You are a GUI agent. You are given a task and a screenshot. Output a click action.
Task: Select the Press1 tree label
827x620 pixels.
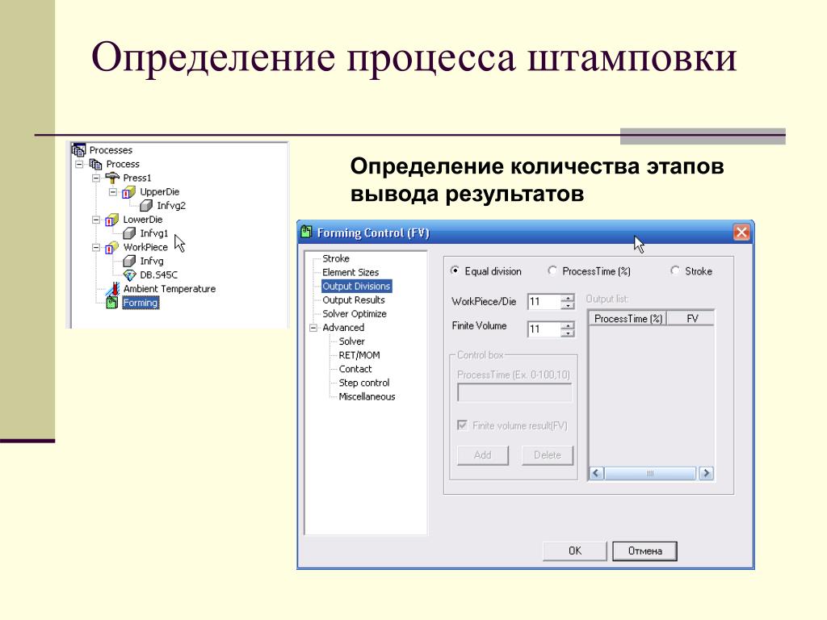(x=137, y=178)
